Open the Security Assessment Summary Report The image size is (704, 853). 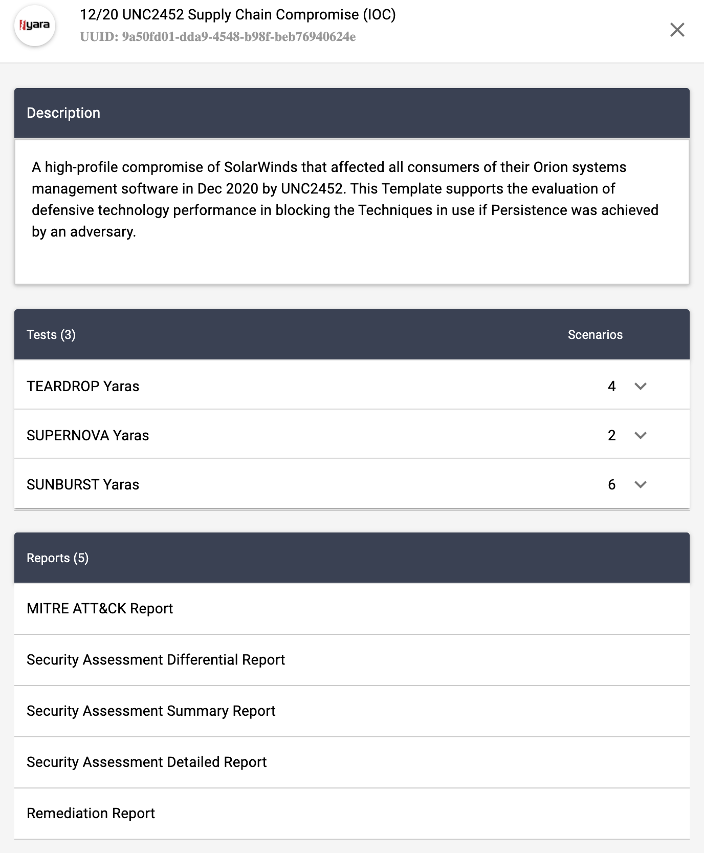pyautogui.click(x=151, y=711)
